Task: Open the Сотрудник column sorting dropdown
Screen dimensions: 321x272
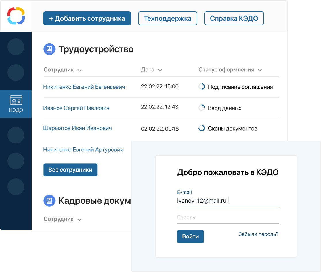Action: (x=79, y=70)
